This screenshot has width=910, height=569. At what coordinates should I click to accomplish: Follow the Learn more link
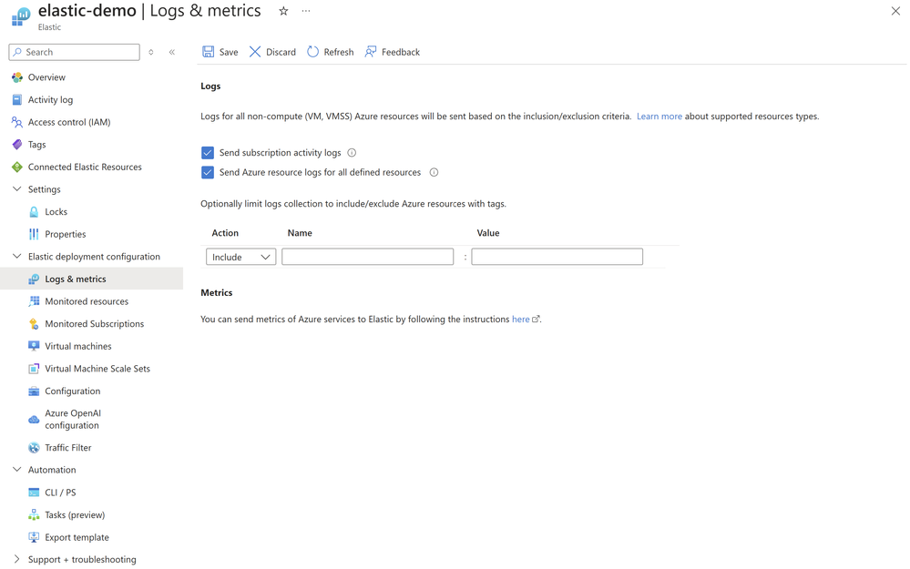point(659,116)
